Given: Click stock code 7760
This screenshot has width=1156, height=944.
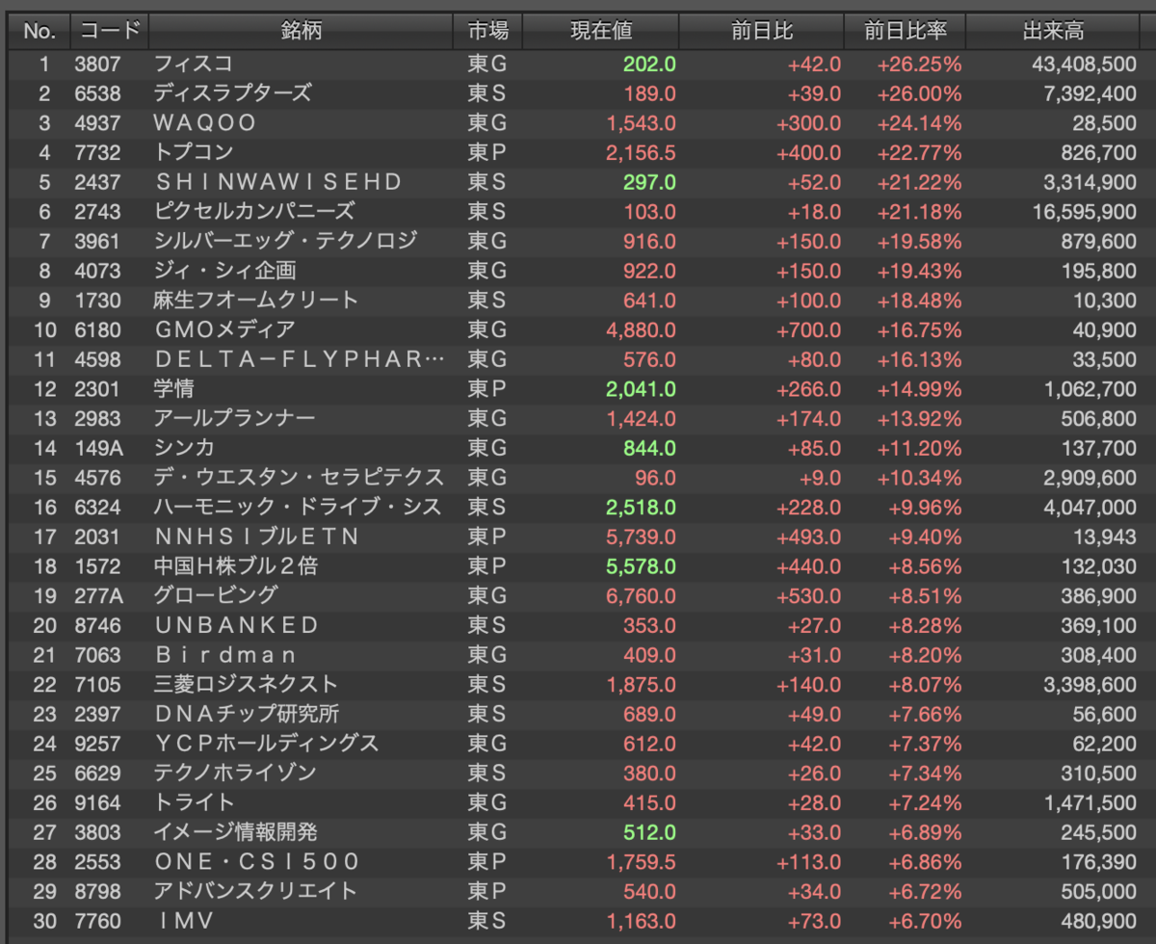Looking at the screenshot, I should tap(98, 921).
